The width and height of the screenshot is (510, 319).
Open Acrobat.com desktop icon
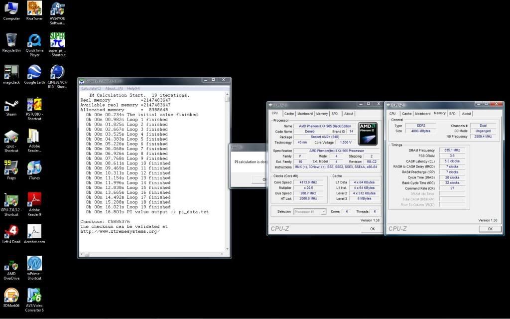tap(34, 234)
